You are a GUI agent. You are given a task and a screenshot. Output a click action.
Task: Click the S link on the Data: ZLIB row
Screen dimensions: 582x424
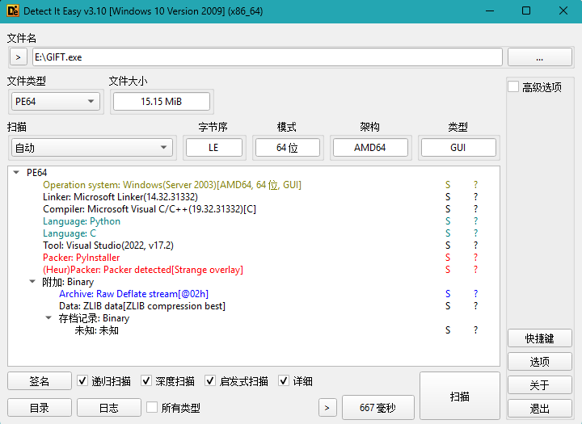click(448, 306)
